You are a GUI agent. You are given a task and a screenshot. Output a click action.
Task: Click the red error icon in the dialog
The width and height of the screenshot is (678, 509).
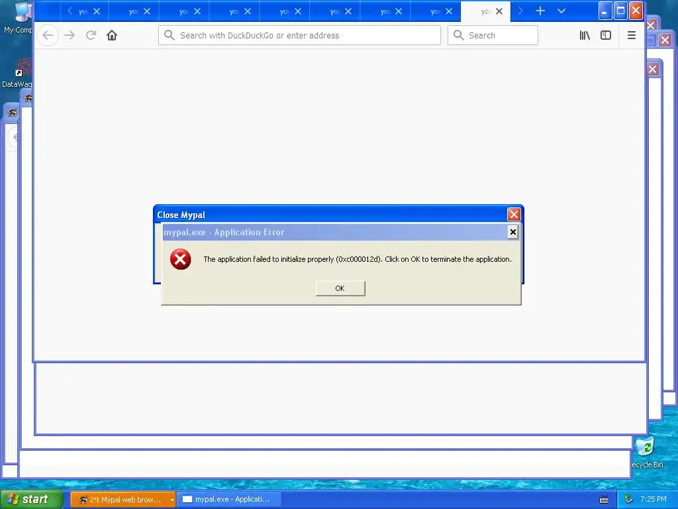point(180,259)
